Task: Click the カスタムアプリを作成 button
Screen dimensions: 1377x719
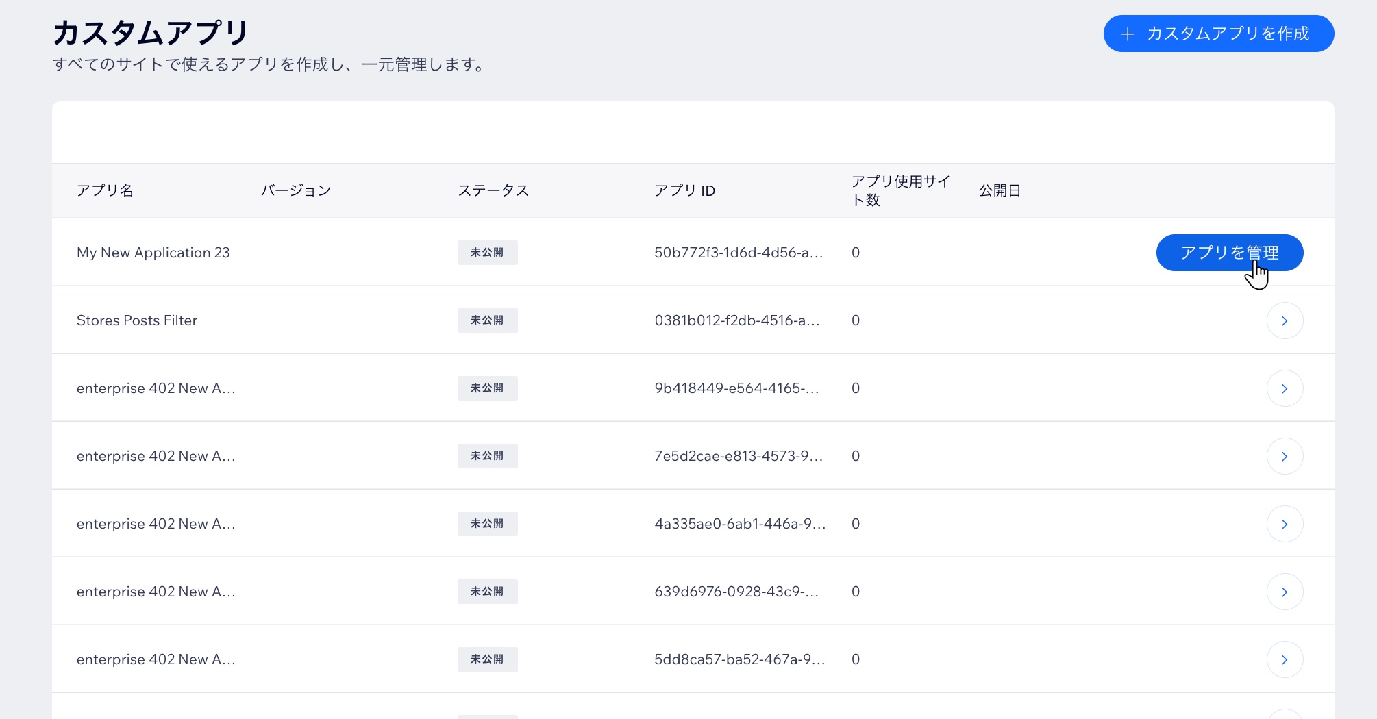Action: [x=1219, y=34]
